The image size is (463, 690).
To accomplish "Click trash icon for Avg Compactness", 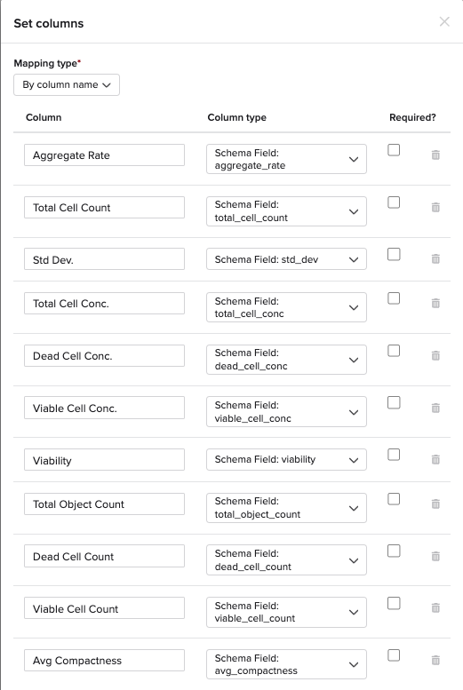I will [x=435, y=660].
